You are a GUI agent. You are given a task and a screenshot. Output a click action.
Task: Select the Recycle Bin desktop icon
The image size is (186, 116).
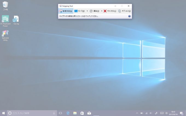pyautogui.click(x=5, y=6)
